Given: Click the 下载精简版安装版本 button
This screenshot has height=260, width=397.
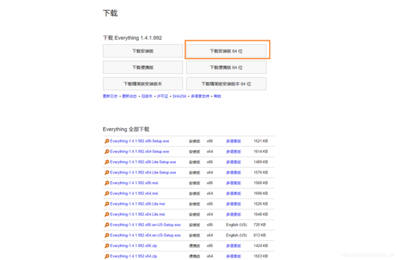Looking at the screenshot, I should tap(143, 84).
